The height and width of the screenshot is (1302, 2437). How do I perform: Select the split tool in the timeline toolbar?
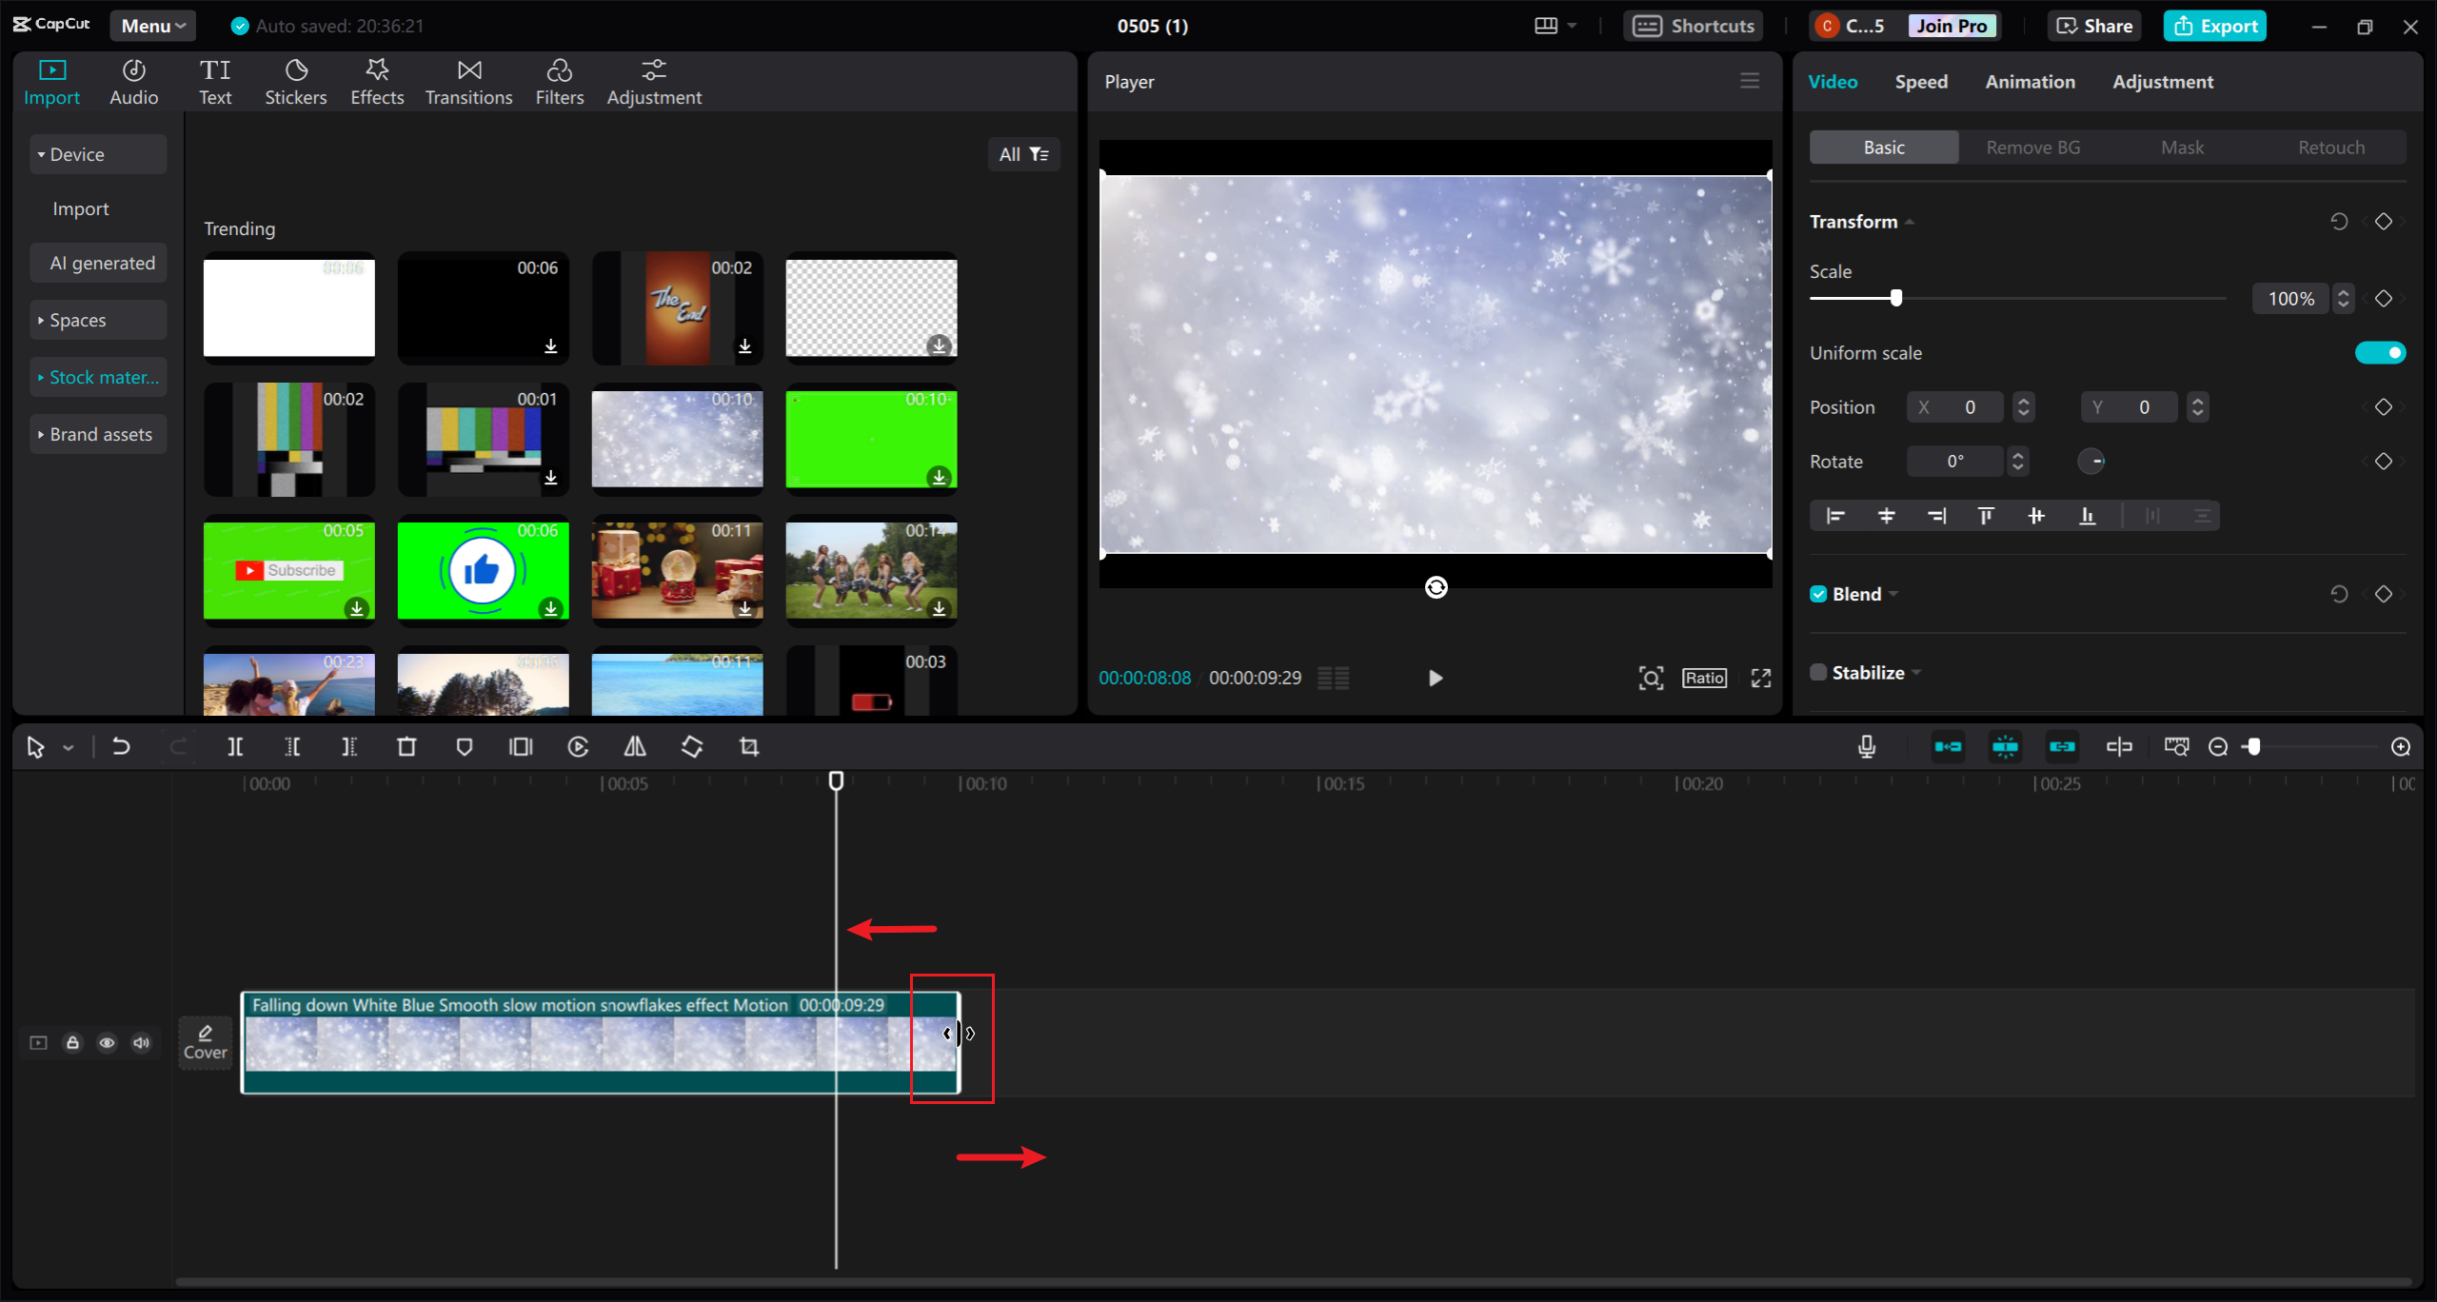point(235,746)
